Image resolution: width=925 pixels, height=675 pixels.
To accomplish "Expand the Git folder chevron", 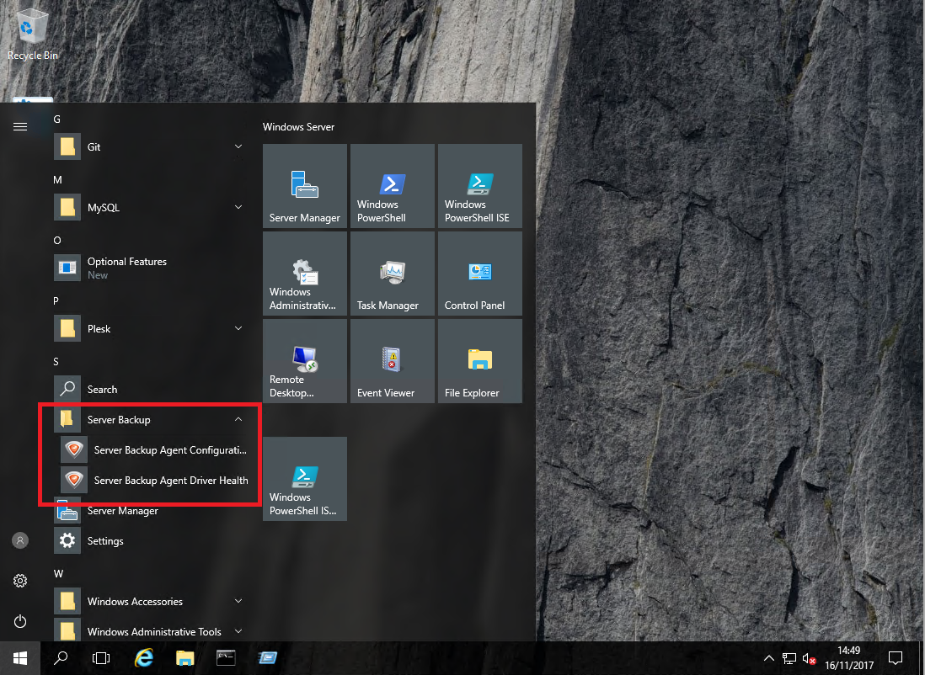I will (238, 146).
